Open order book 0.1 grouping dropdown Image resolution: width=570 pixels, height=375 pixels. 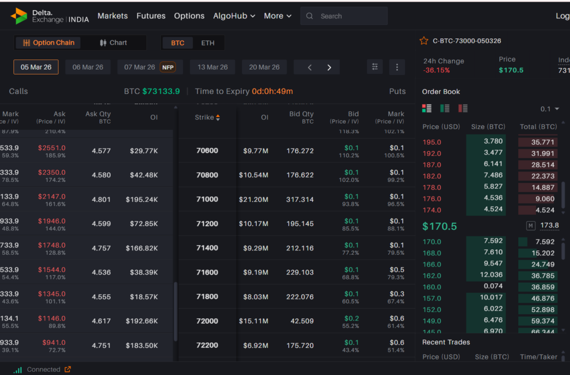pyautogui.click(x=549, y=109)
